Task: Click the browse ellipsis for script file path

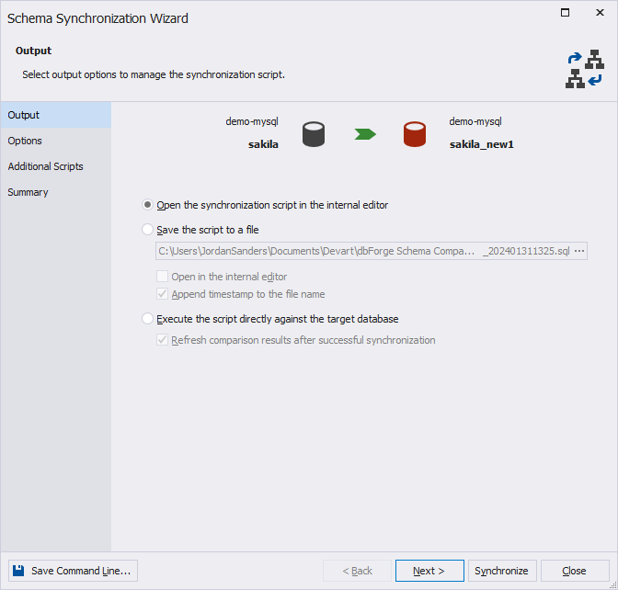Action: 579,251
